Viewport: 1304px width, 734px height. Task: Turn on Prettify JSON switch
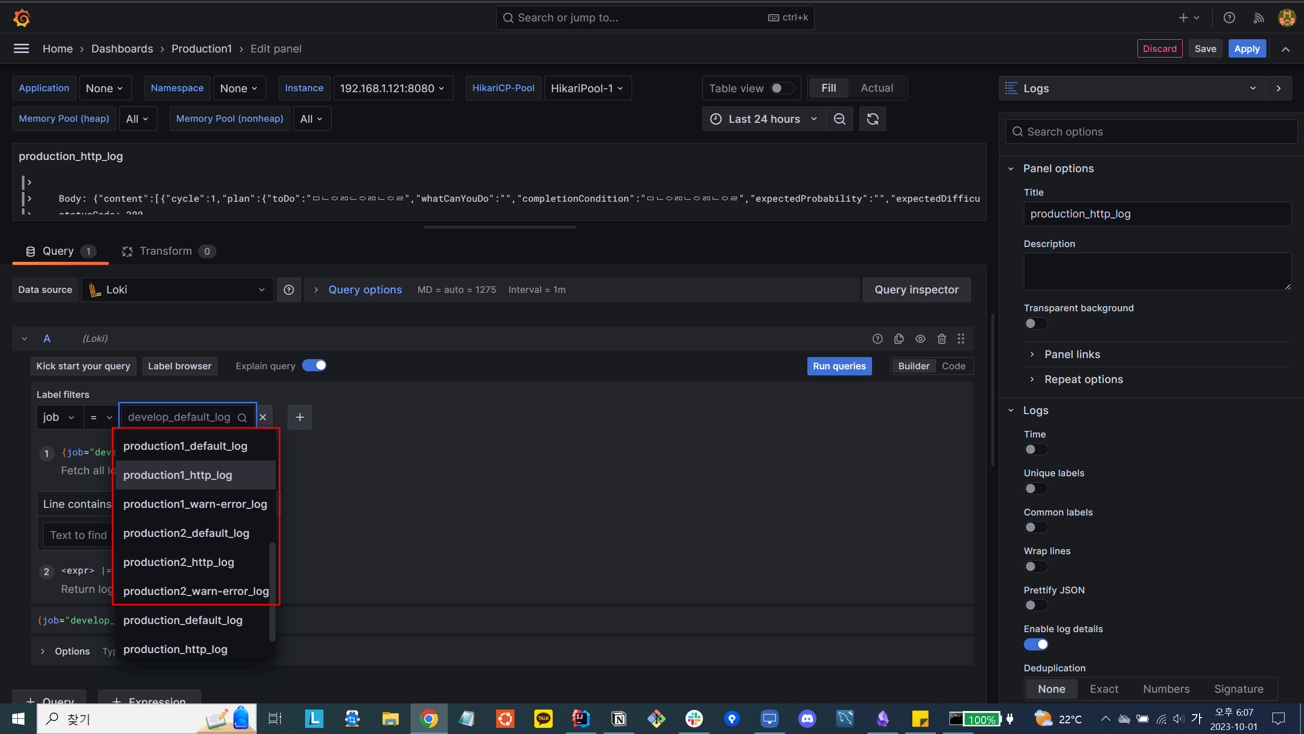click(x=1035, y=605)
